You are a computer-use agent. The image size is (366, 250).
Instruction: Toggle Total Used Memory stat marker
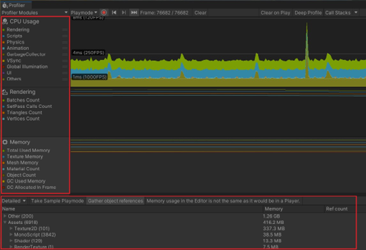(x=3, y=150)
